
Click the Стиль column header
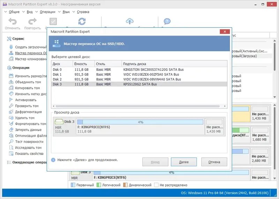coord(108,64)
